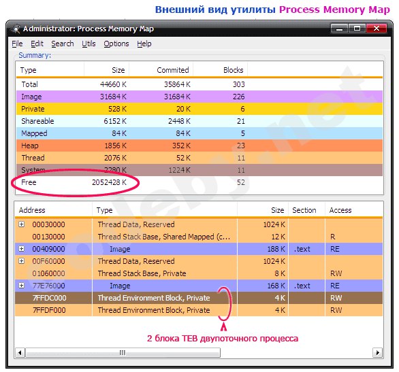
Task: Select address 7FFDC000 Thread Environment Block row
Action: 199,298
